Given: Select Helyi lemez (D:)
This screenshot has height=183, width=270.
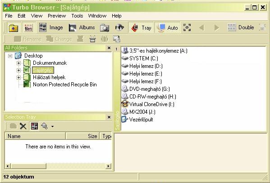Looking at the screenshot, I should coord(142,66).
